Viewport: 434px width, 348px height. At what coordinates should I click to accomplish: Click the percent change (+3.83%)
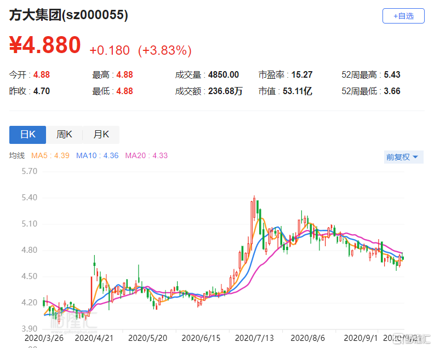(165, 50)
